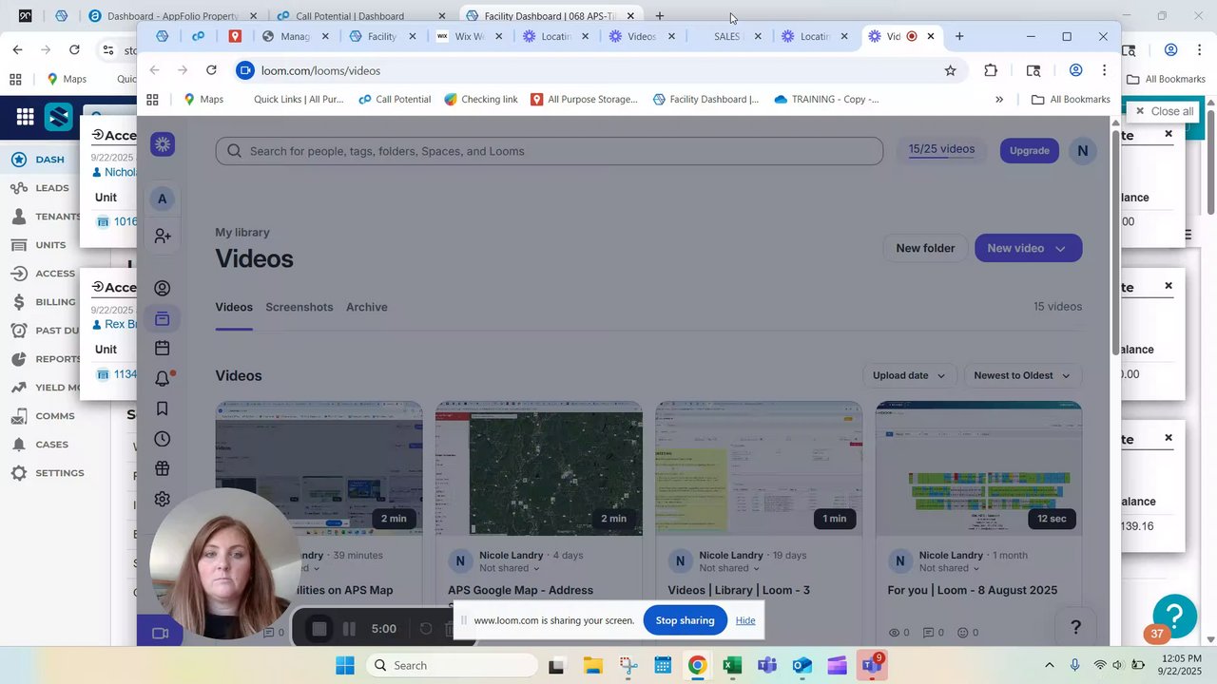
Task: Open the Chrome three-dot menu of the Loom window
Action: pos(1104,70)
